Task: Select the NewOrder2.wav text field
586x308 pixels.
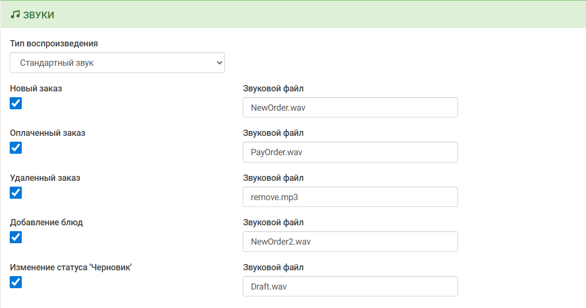Action: point(350,241)
